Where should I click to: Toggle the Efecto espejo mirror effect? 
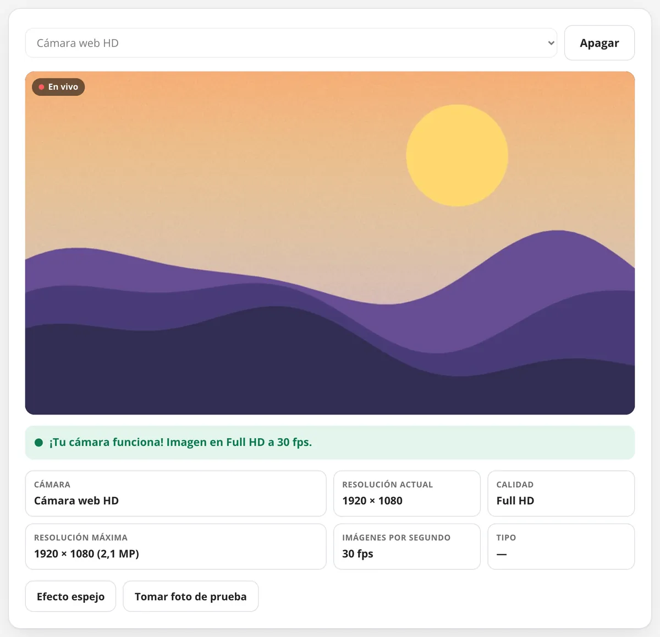tap(70, 596)
